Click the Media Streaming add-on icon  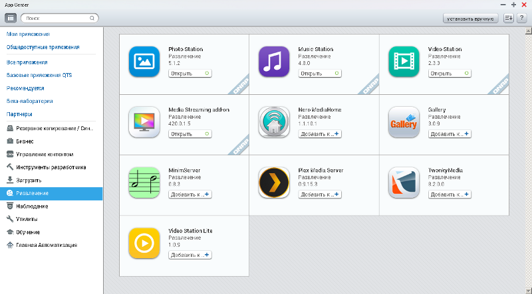(144, 122)
